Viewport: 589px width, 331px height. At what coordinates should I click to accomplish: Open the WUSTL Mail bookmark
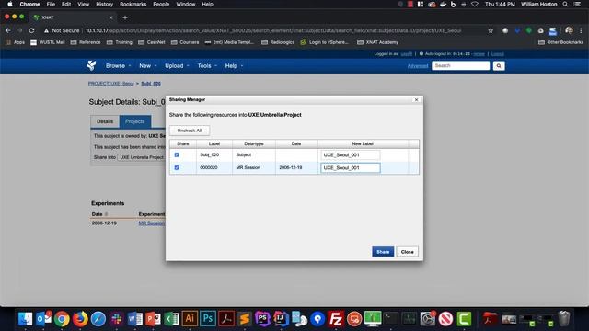[48, 42]
